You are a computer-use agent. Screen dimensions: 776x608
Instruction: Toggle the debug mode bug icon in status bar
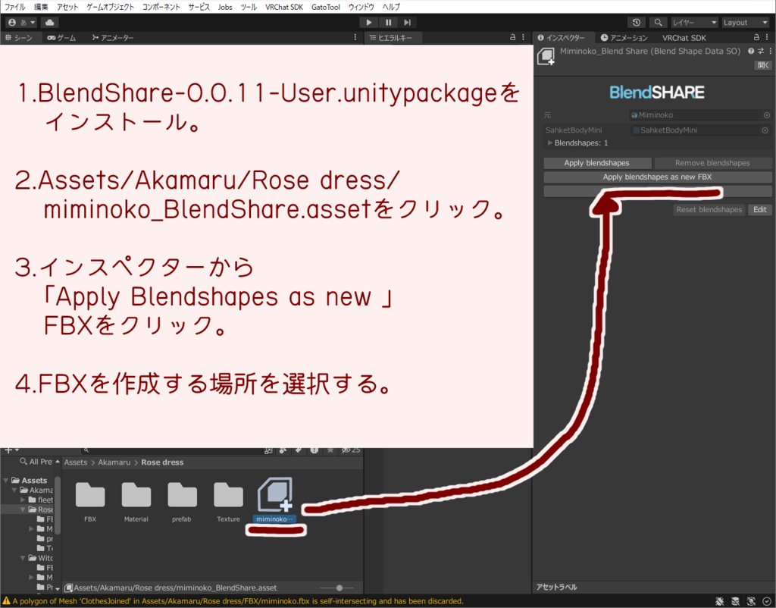click(x=720, y=601)
